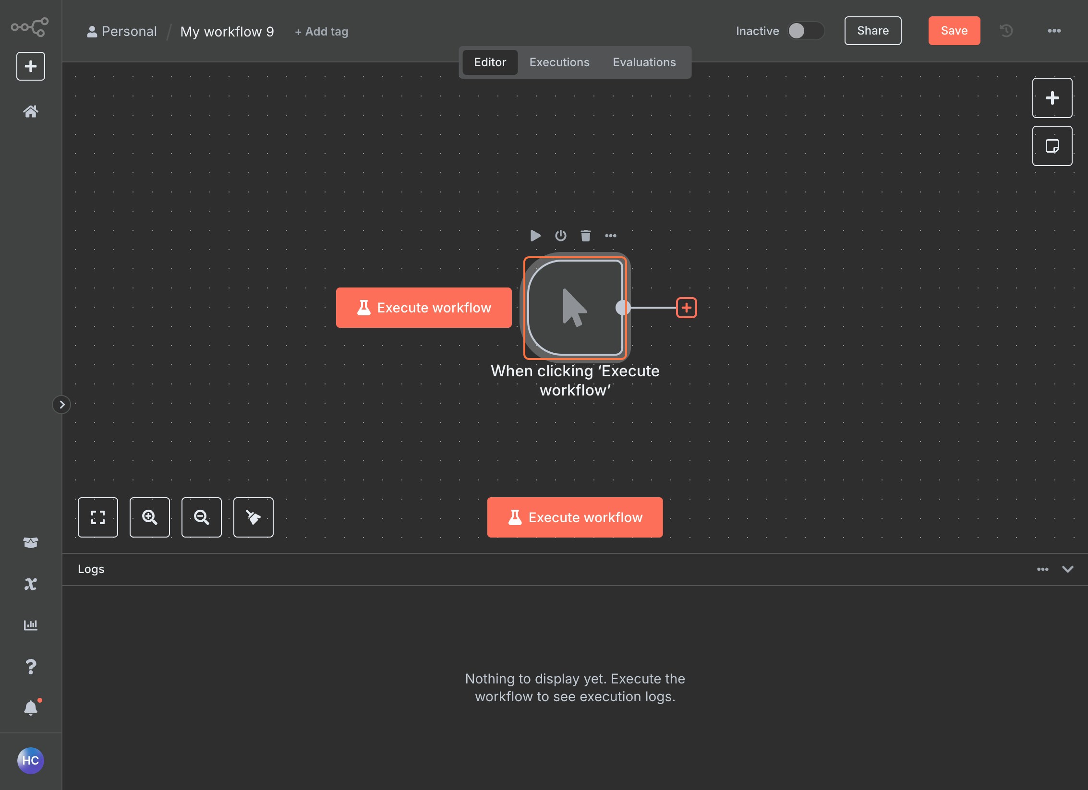Click the Share button
Viewport: 1088px width, 790px height.
[x=872, y=31]
